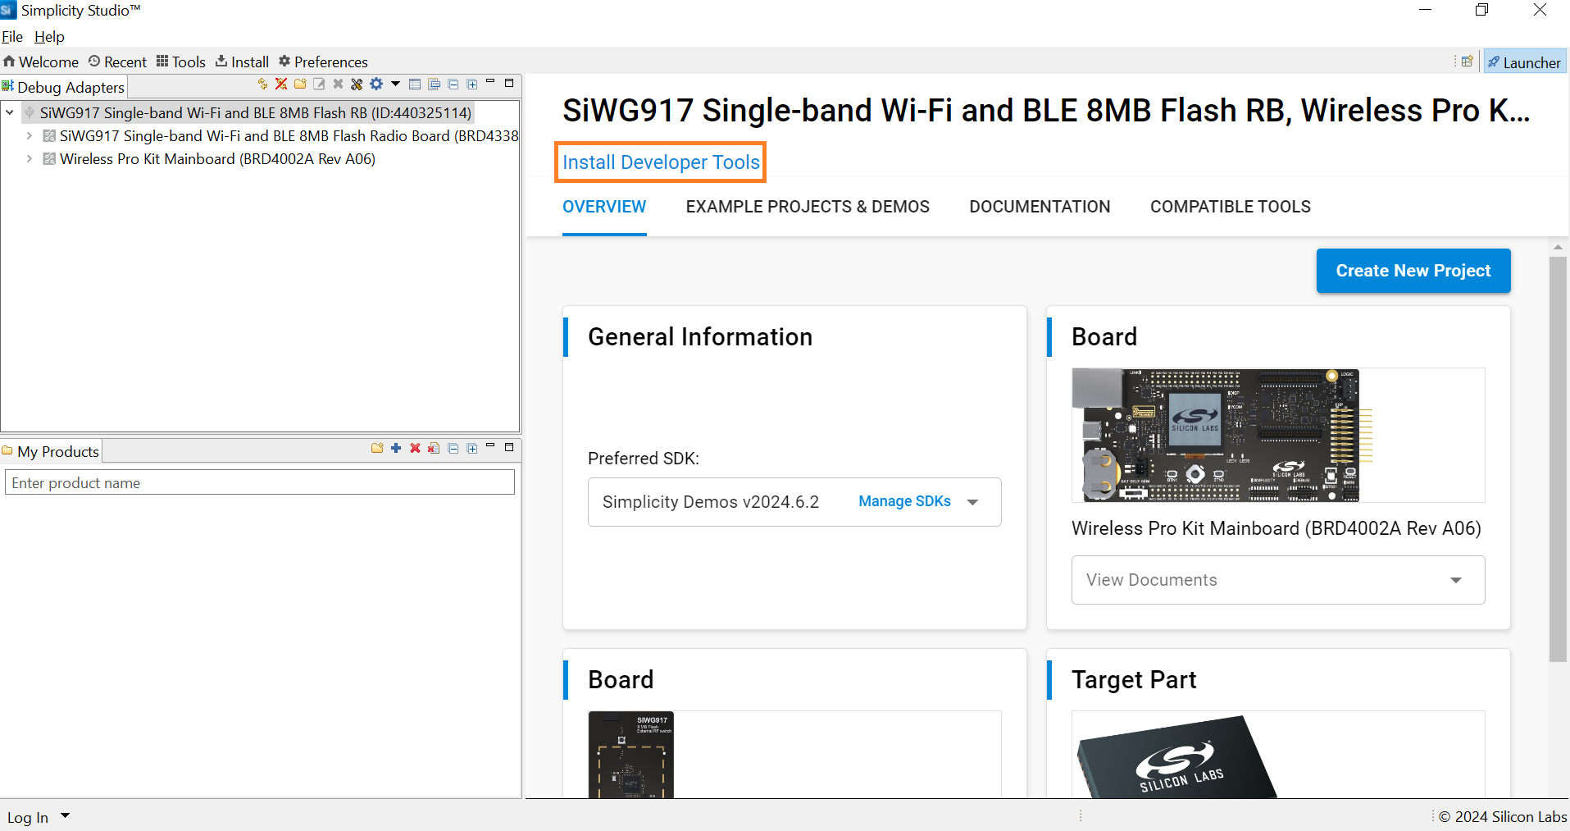Click the blue gear device configuration icon
The image size is (1570, 831).
tap(376, 84)
